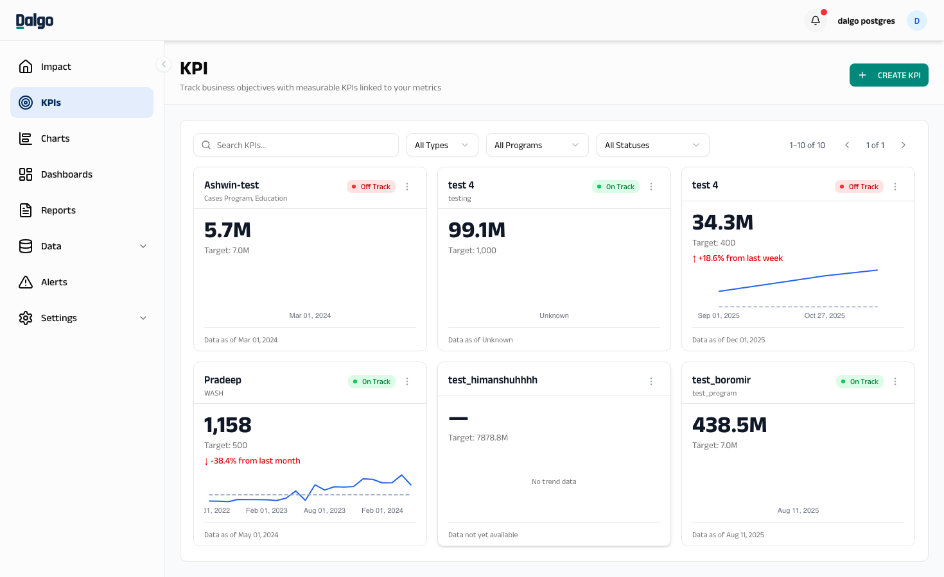944x577 pixels.
Task: Click the dalgo postgres organization name
Action: [x=866, y=21]
